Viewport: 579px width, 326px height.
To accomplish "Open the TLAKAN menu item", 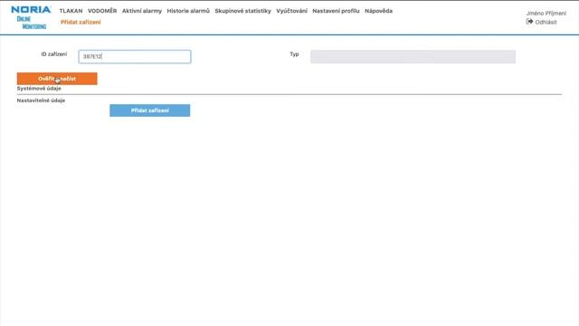I will 71,11.
